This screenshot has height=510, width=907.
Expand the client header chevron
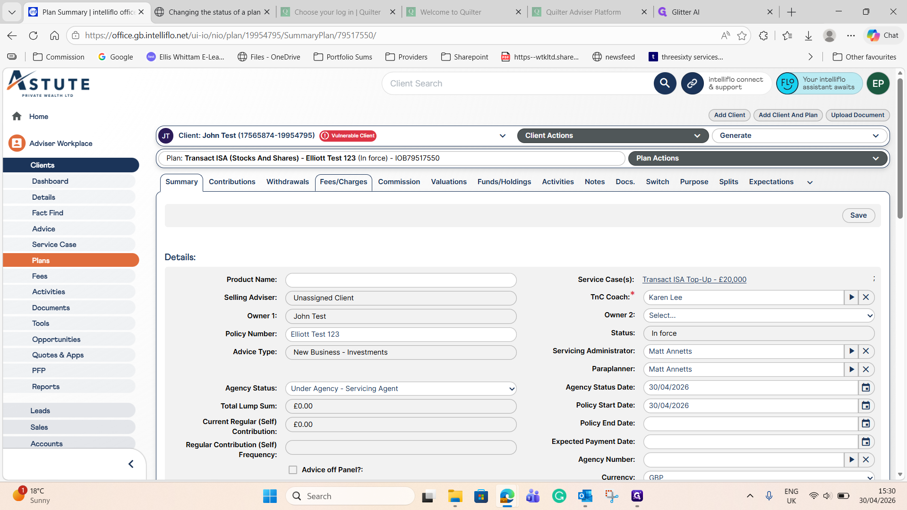point(503,136)
